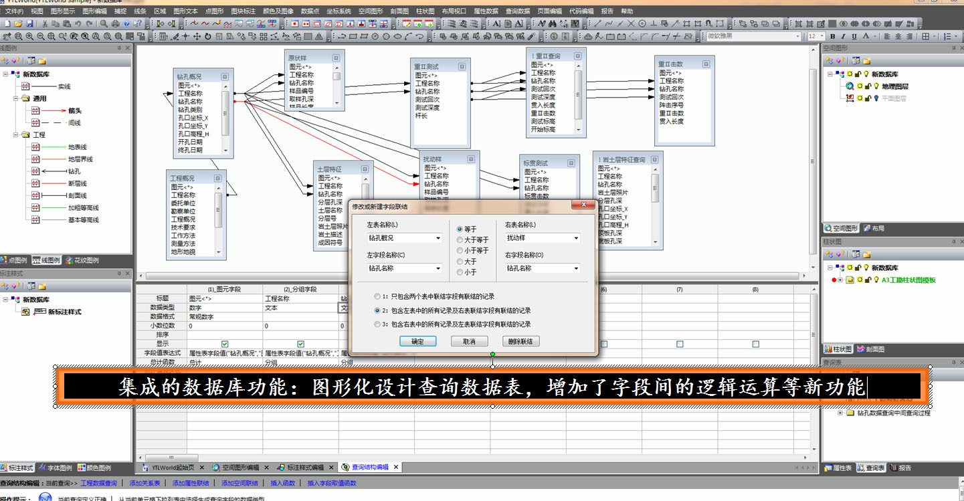Viewport: 964px width, 501px height.
Task: Expand the 钻孔数据查询中间查询过程 folder
Action: click(x=840, y=413)
